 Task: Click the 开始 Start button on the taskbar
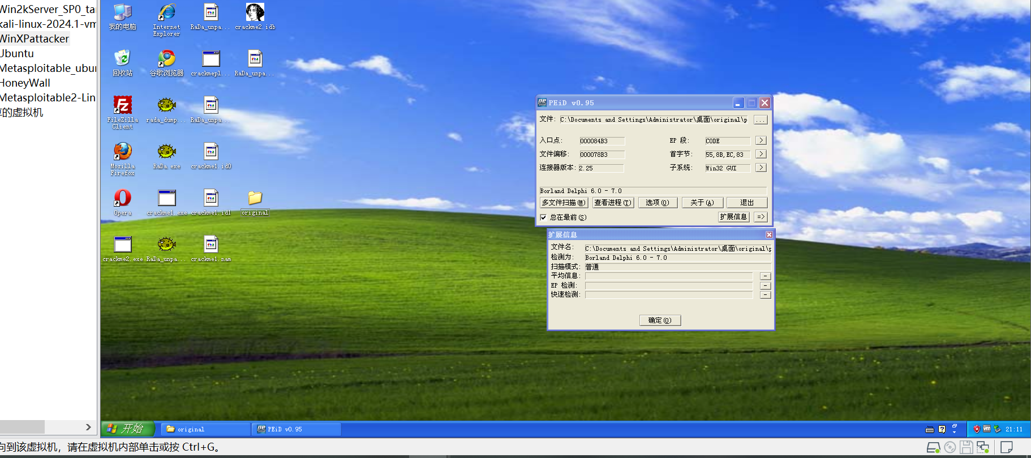click(127, 429)
